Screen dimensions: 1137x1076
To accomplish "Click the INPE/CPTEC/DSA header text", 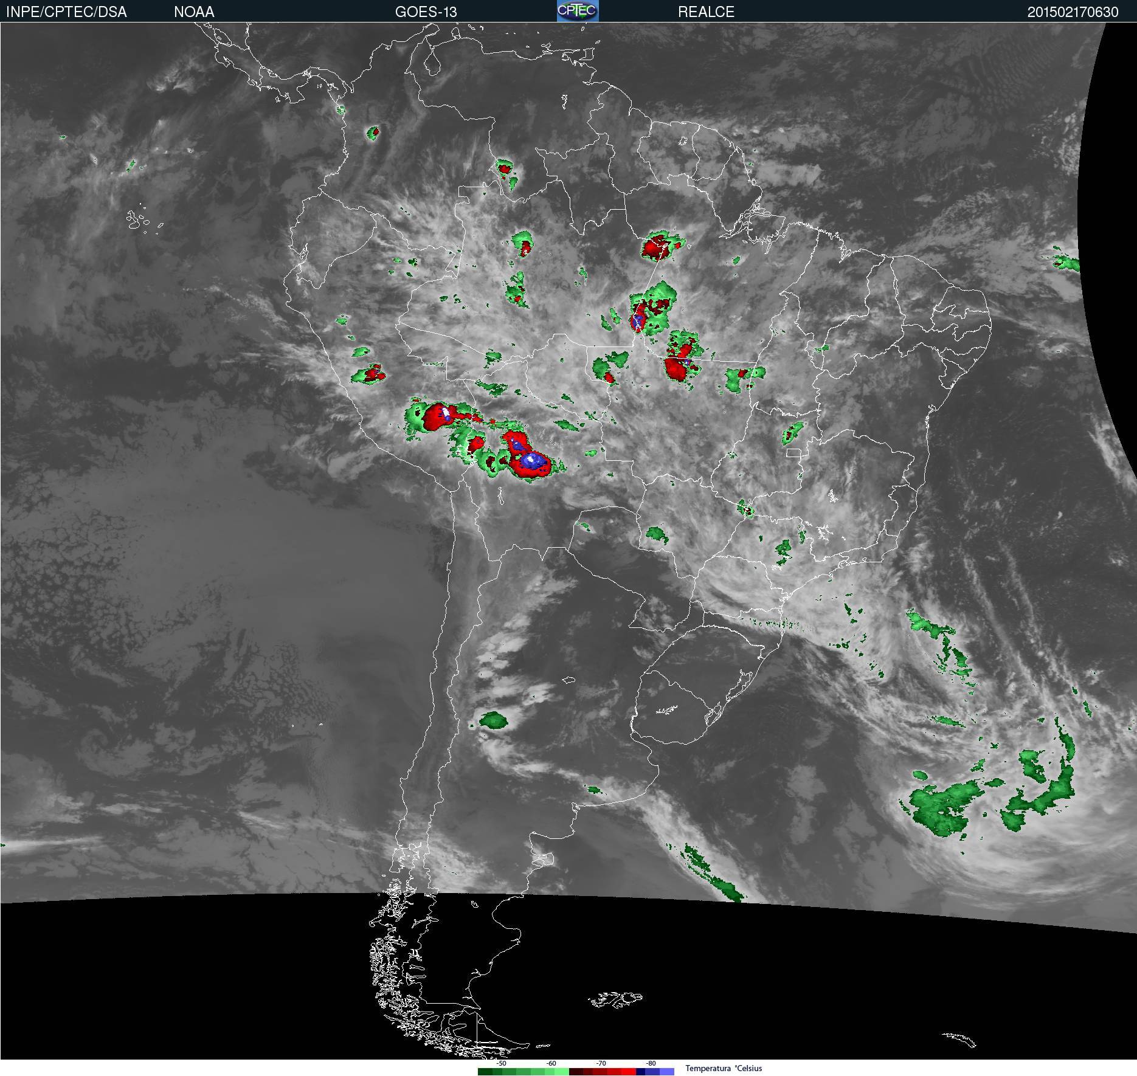I will pyautogui.click(x=66, y=12).
